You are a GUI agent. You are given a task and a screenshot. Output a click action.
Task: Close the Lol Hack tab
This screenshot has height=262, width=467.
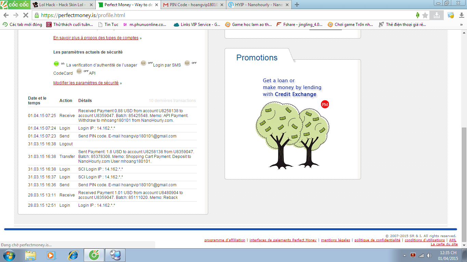coord(91,5)
